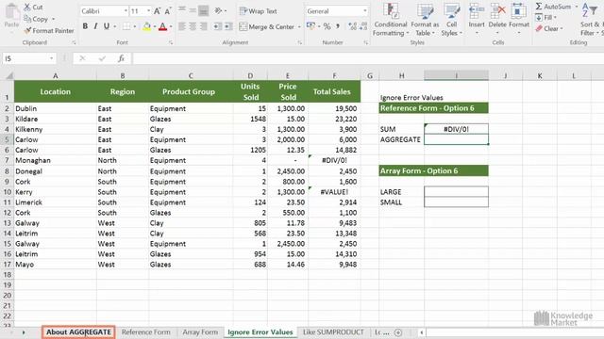
Task: Open Format as Table
Action: tap(425, 19)
